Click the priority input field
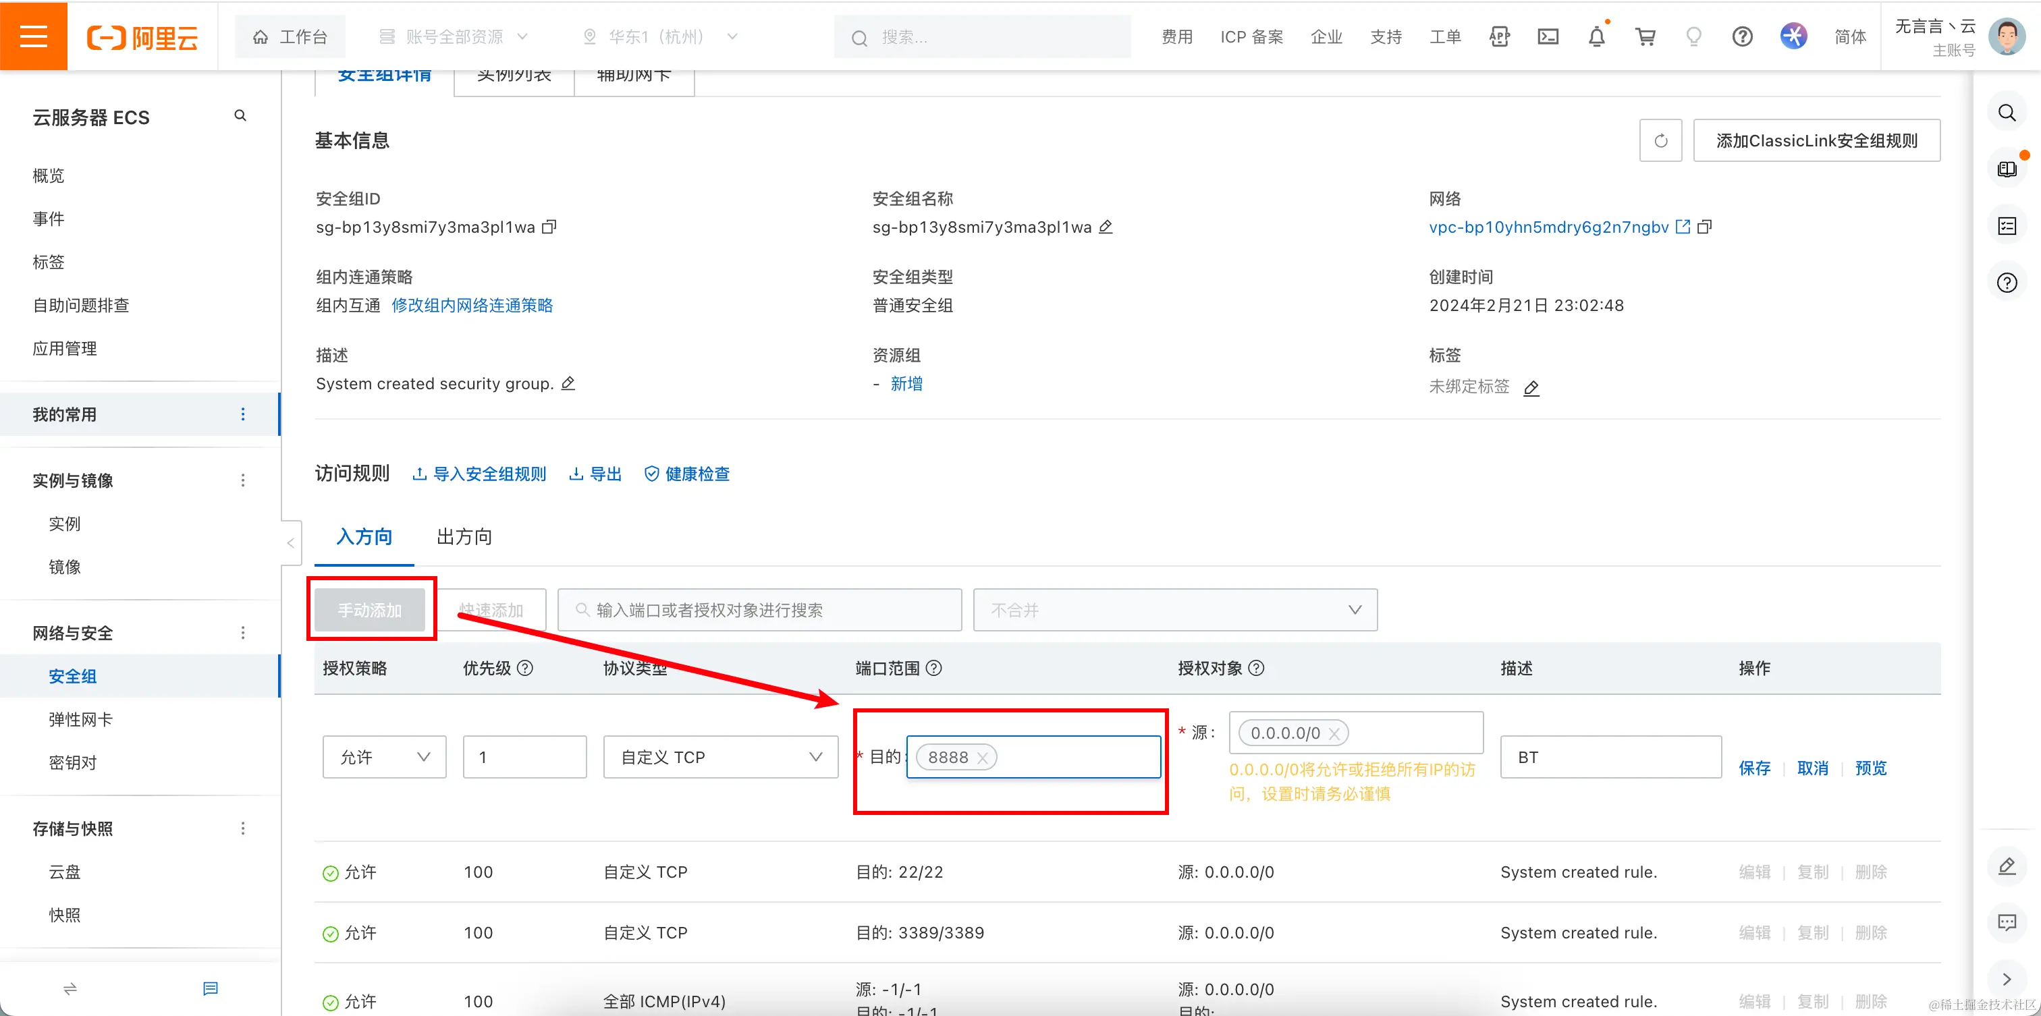Viewport: 2041px width, 1016px height. click(x=524, y=757)
